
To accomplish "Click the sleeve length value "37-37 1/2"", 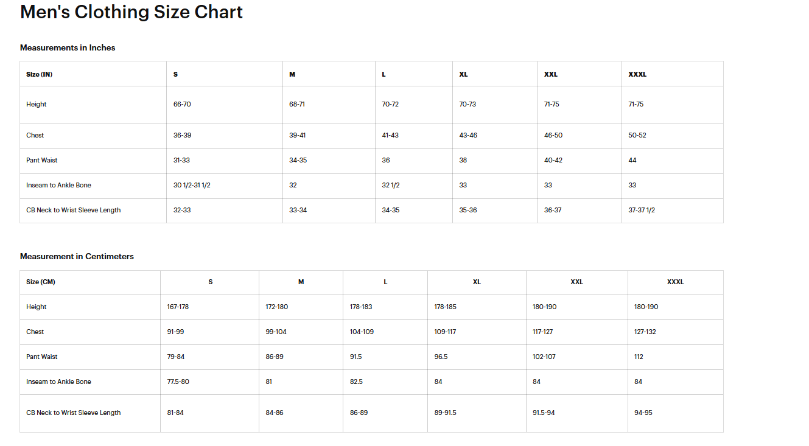I will [642, 210].
